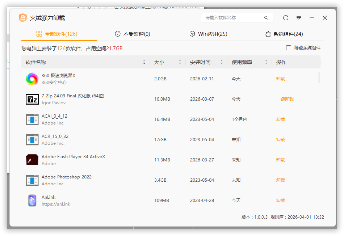Sort list by 软件名称 column arrows

coord(144,62)
